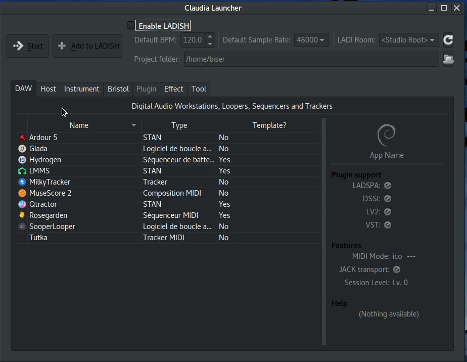Click the Default BPM value field

click(193, 40)
